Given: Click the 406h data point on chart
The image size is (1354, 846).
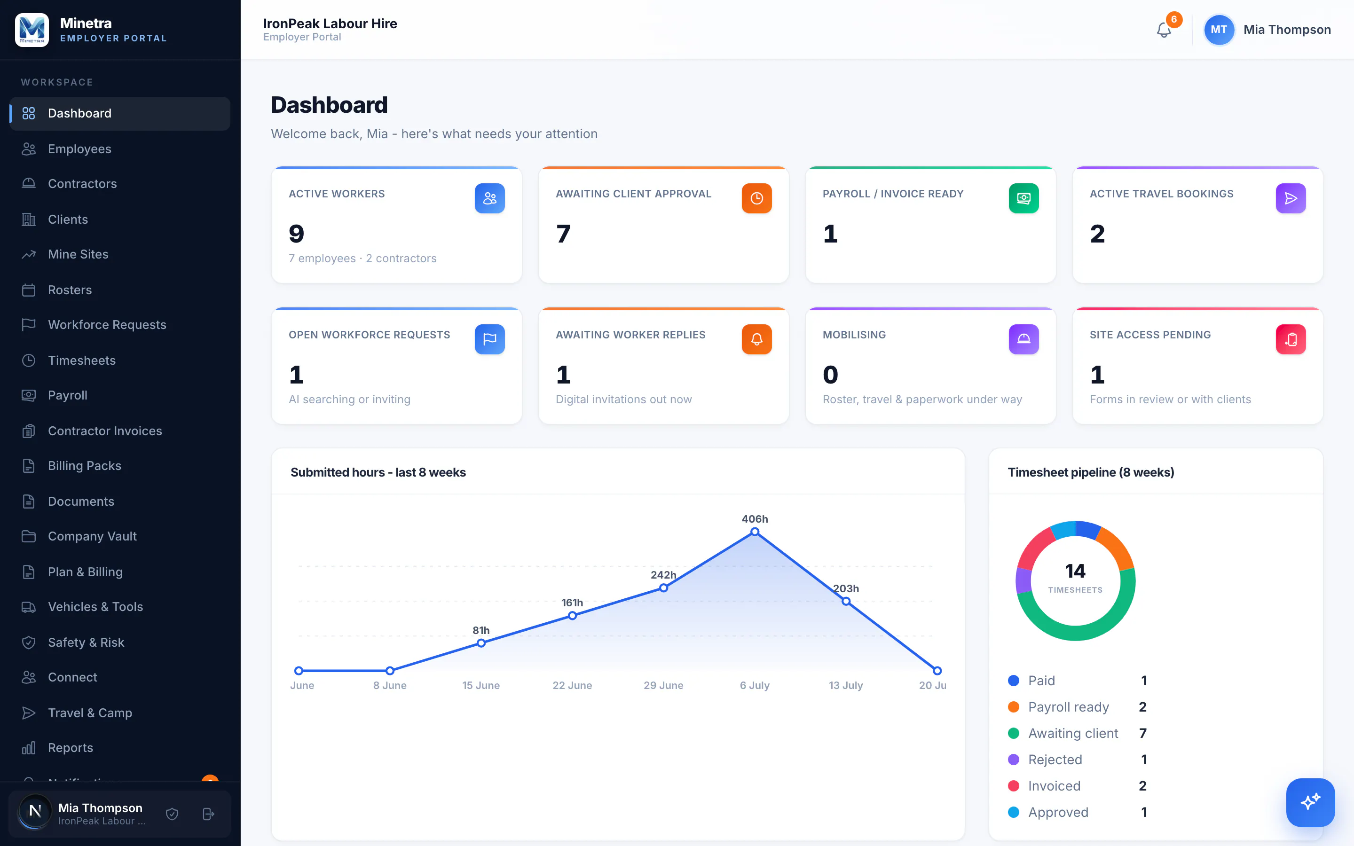Looking at the screenshot, I should point(755,532).
